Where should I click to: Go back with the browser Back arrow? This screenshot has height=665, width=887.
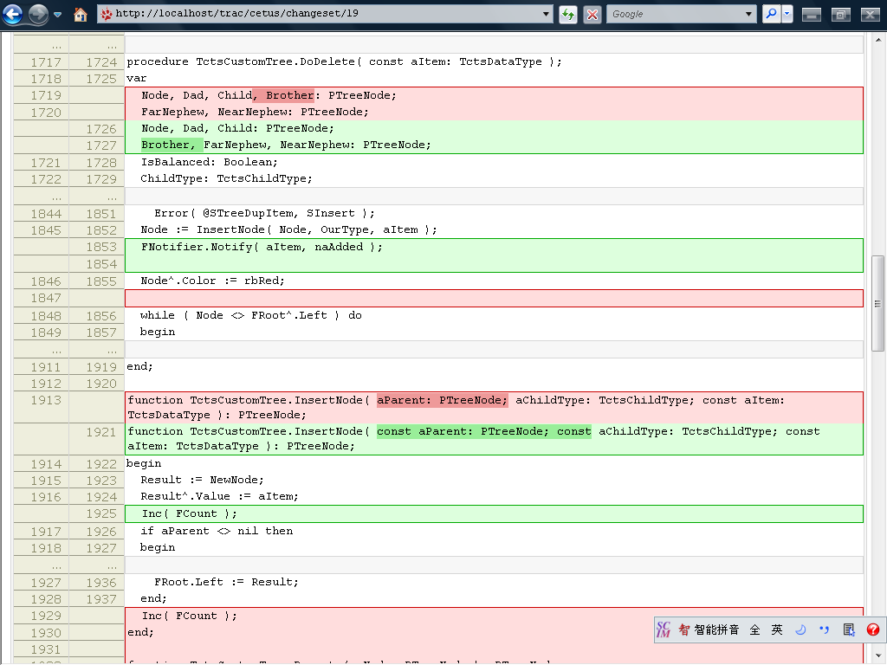[x=12, y=14]
